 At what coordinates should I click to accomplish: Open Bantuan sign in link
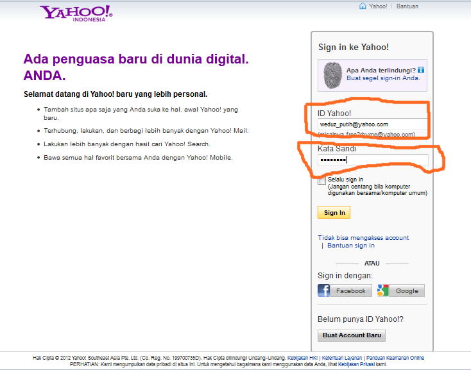351,246
